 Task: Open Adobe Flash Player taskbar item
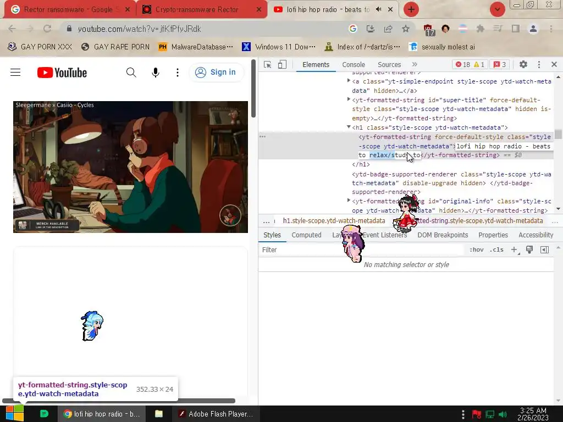(x=216, y=414)
